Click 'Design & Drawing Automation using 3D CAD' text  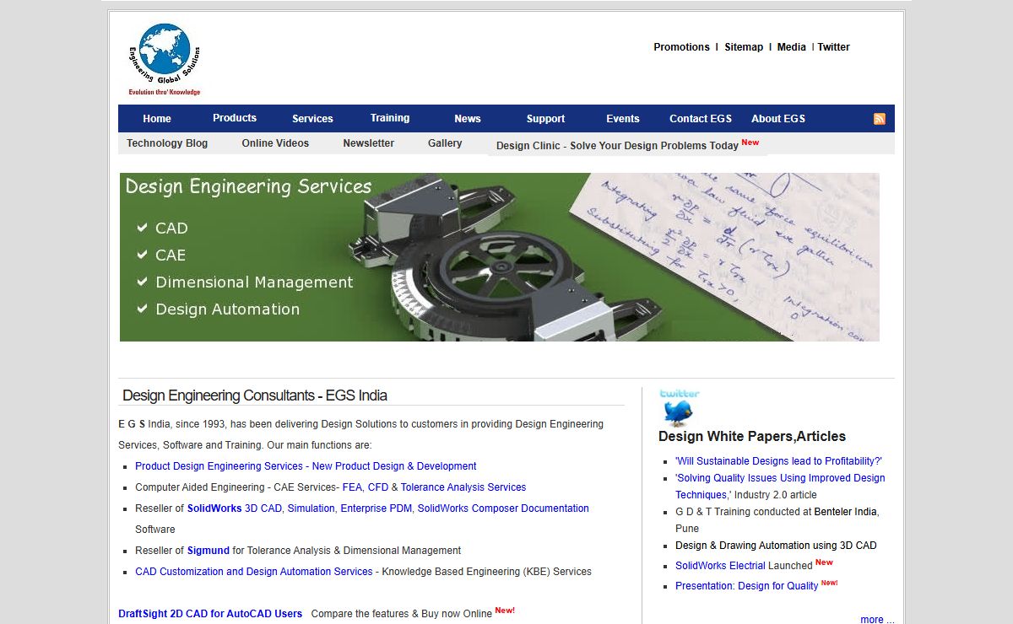point(776,546)
